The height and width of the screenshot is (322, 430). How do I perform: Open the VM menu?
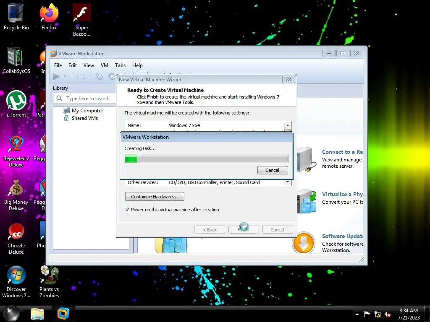pos(105,65)
